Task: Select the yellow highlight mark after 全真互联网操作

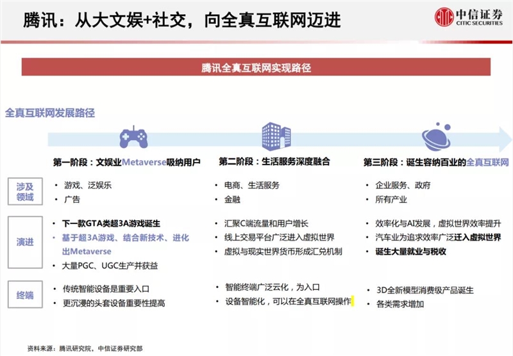Action: pos(351,301)
